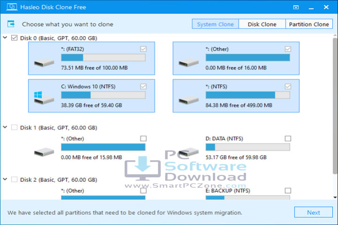The image size is (338, 225).
Task: Select the 16.00 MB Other partition drive icon
Action: (188, 62)
